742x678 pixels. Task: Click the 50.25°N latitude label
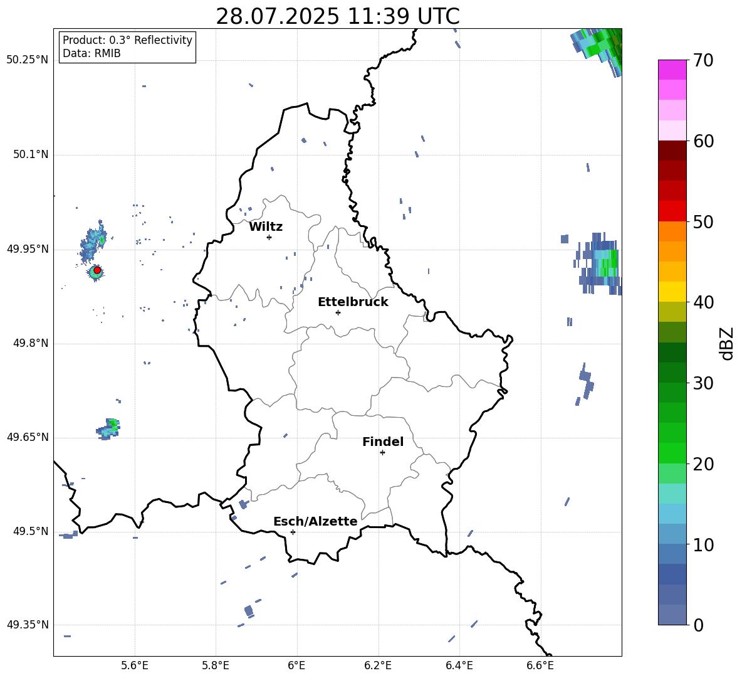point(28,60)
